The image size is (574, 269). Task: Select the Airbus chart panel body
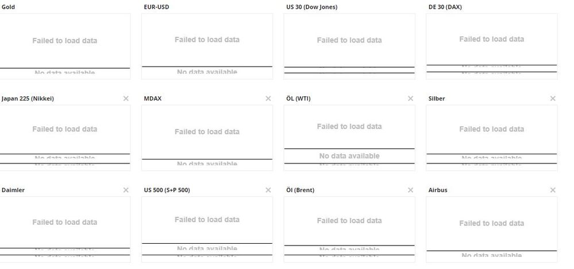coord(491,224)
